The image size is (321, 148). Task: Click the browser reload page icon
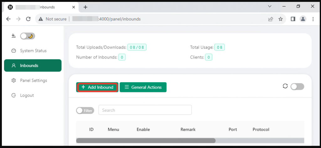tap(28, 19)
